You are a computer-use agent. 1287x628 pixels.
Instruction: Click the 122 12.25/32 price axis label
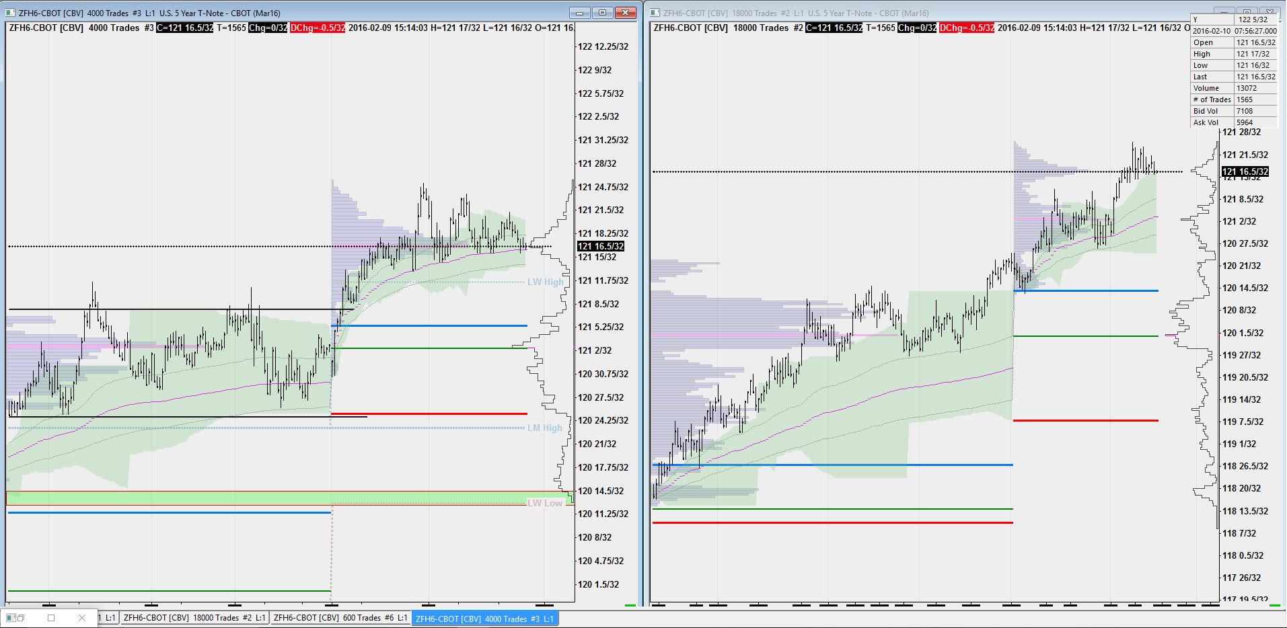tap(603, 46)
